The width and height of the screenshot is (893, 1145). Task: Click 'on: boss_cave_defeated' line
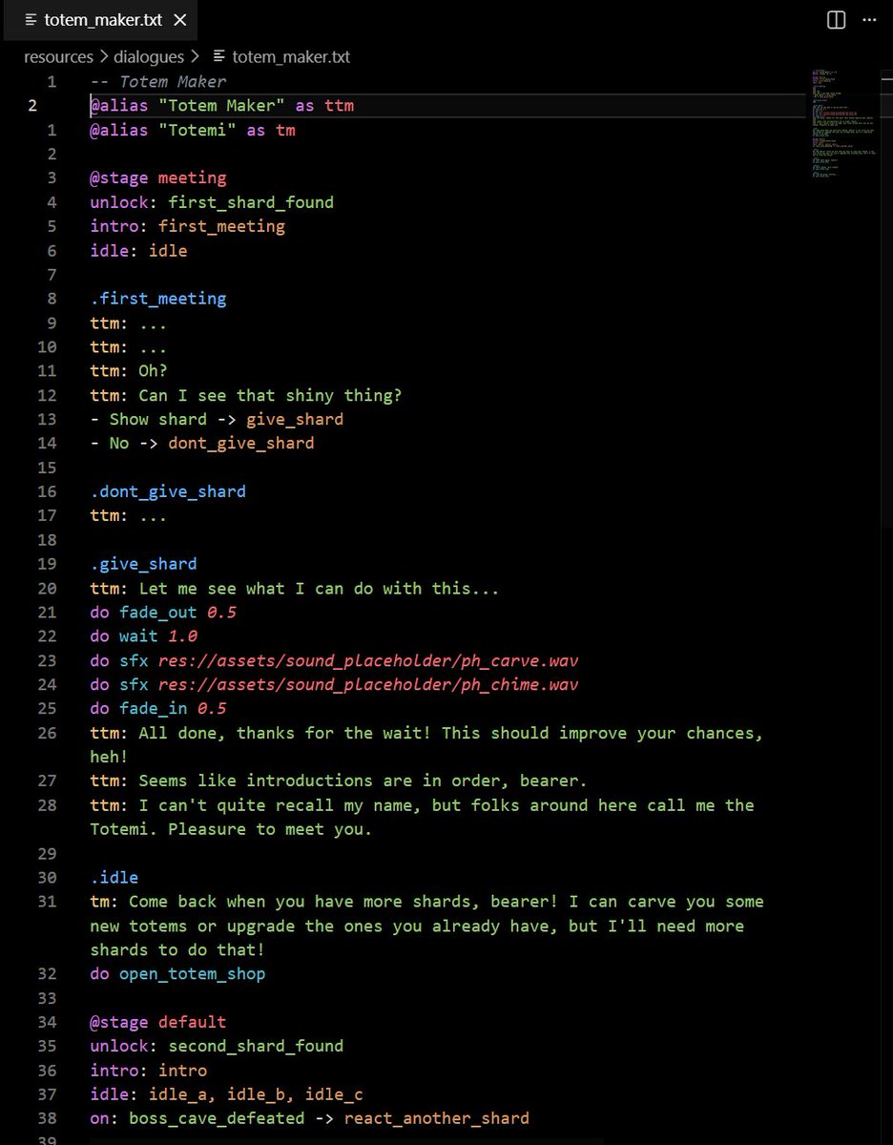(310, 1118)
